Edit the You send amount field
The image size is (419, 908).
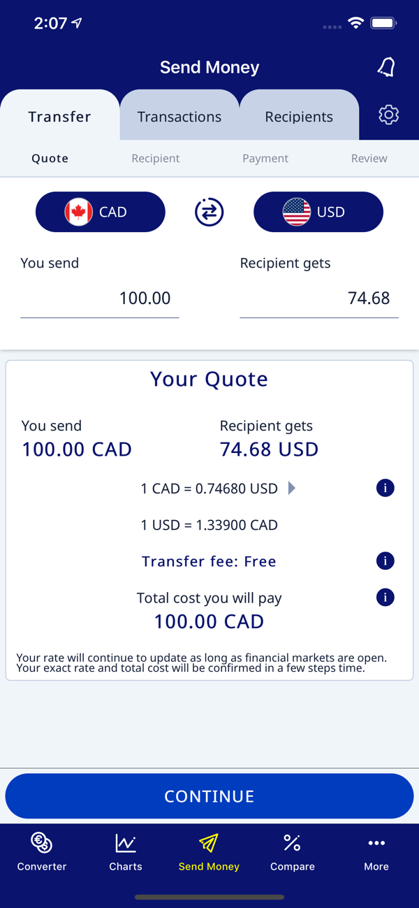100,298
